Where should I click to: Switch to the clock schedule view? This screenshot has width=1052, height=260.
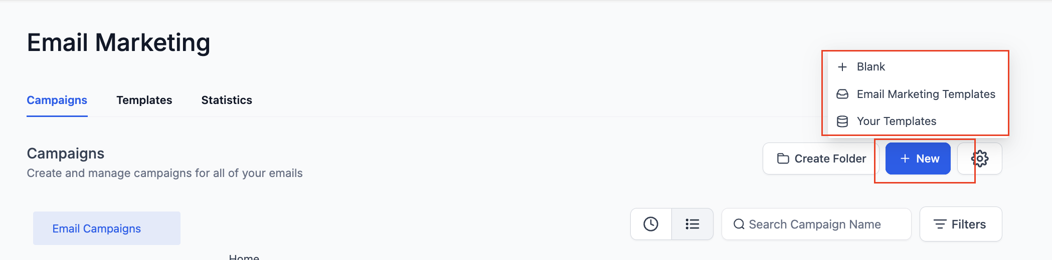click(x=651, y=224)
